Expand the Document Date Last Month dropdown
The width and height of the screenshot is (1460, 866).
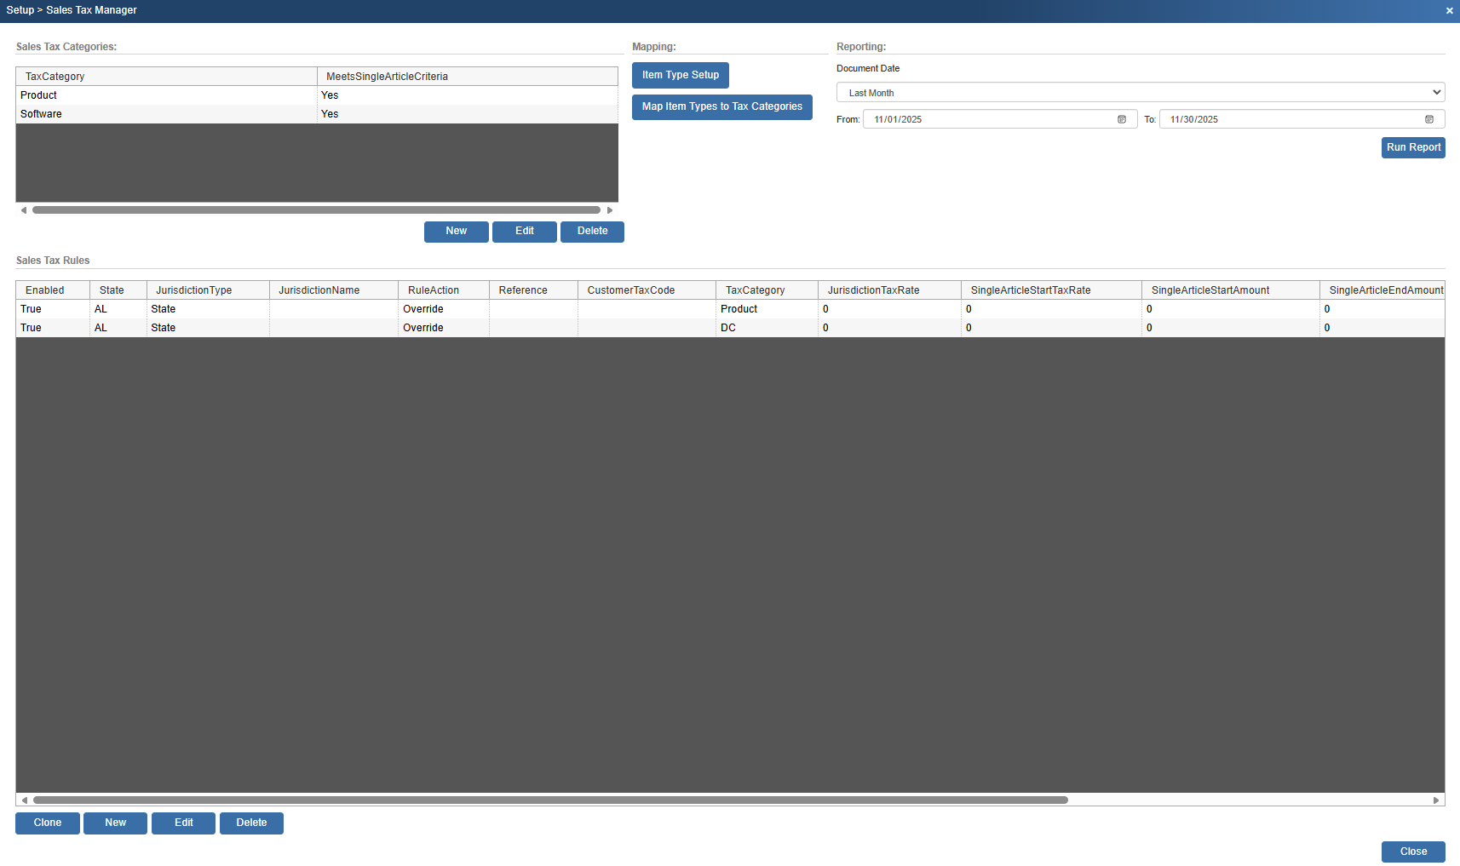(1140, 93)
